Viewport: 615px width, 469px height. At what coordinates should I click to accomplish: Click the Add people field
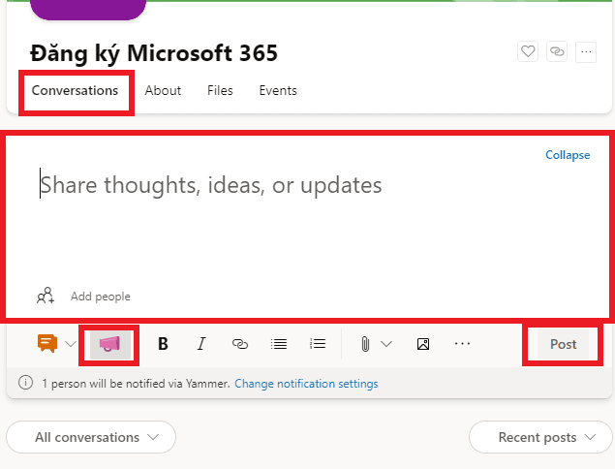[101, 297]
